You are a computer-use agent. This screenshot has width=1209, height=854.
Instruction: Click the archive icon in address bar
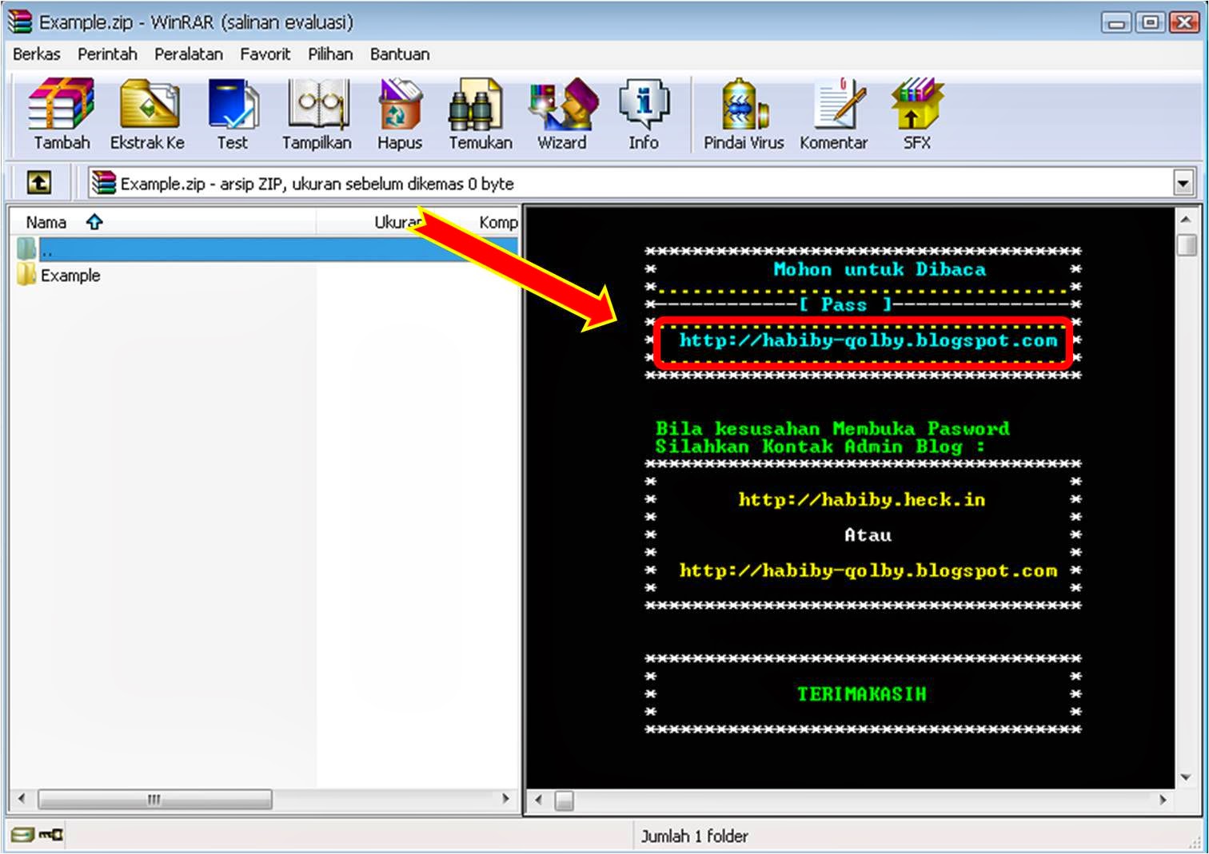click(x=103, y=183)
